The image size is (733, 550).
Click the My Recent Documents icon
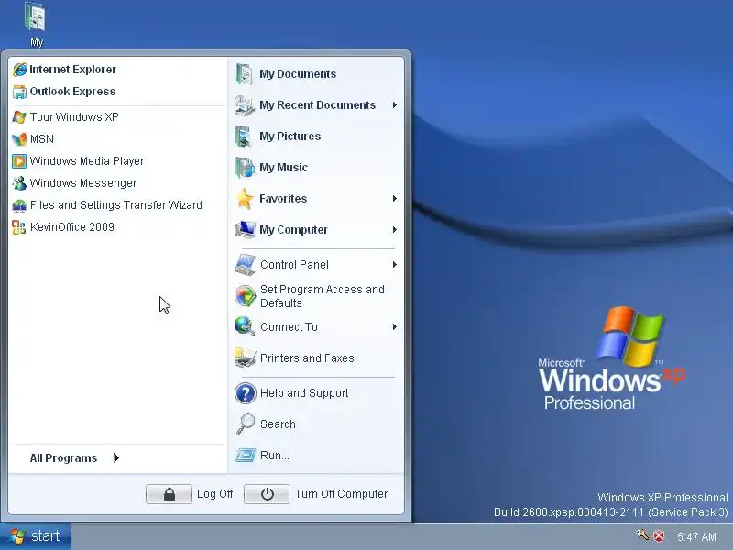(245, 105)
